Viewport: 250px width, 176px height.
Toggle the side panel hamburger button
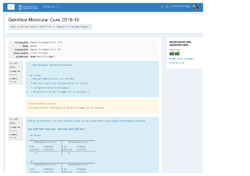pyautogui.click(x=11, y=7)
